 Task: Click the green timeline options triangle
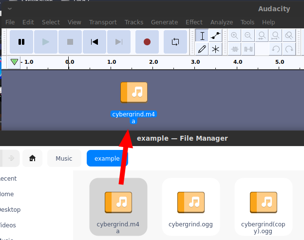coord(14,62)
